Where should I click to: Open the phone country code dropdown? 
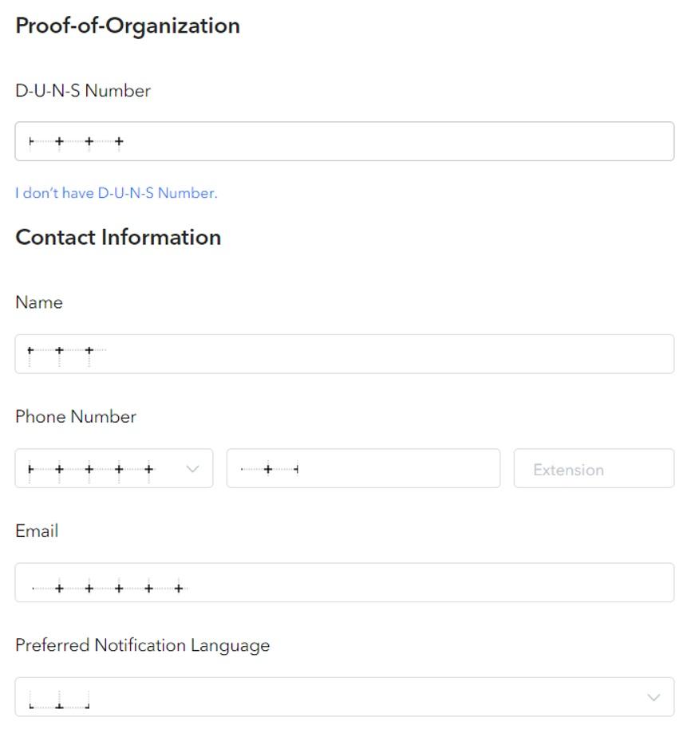pyautogui.click(x=114, y=468)
